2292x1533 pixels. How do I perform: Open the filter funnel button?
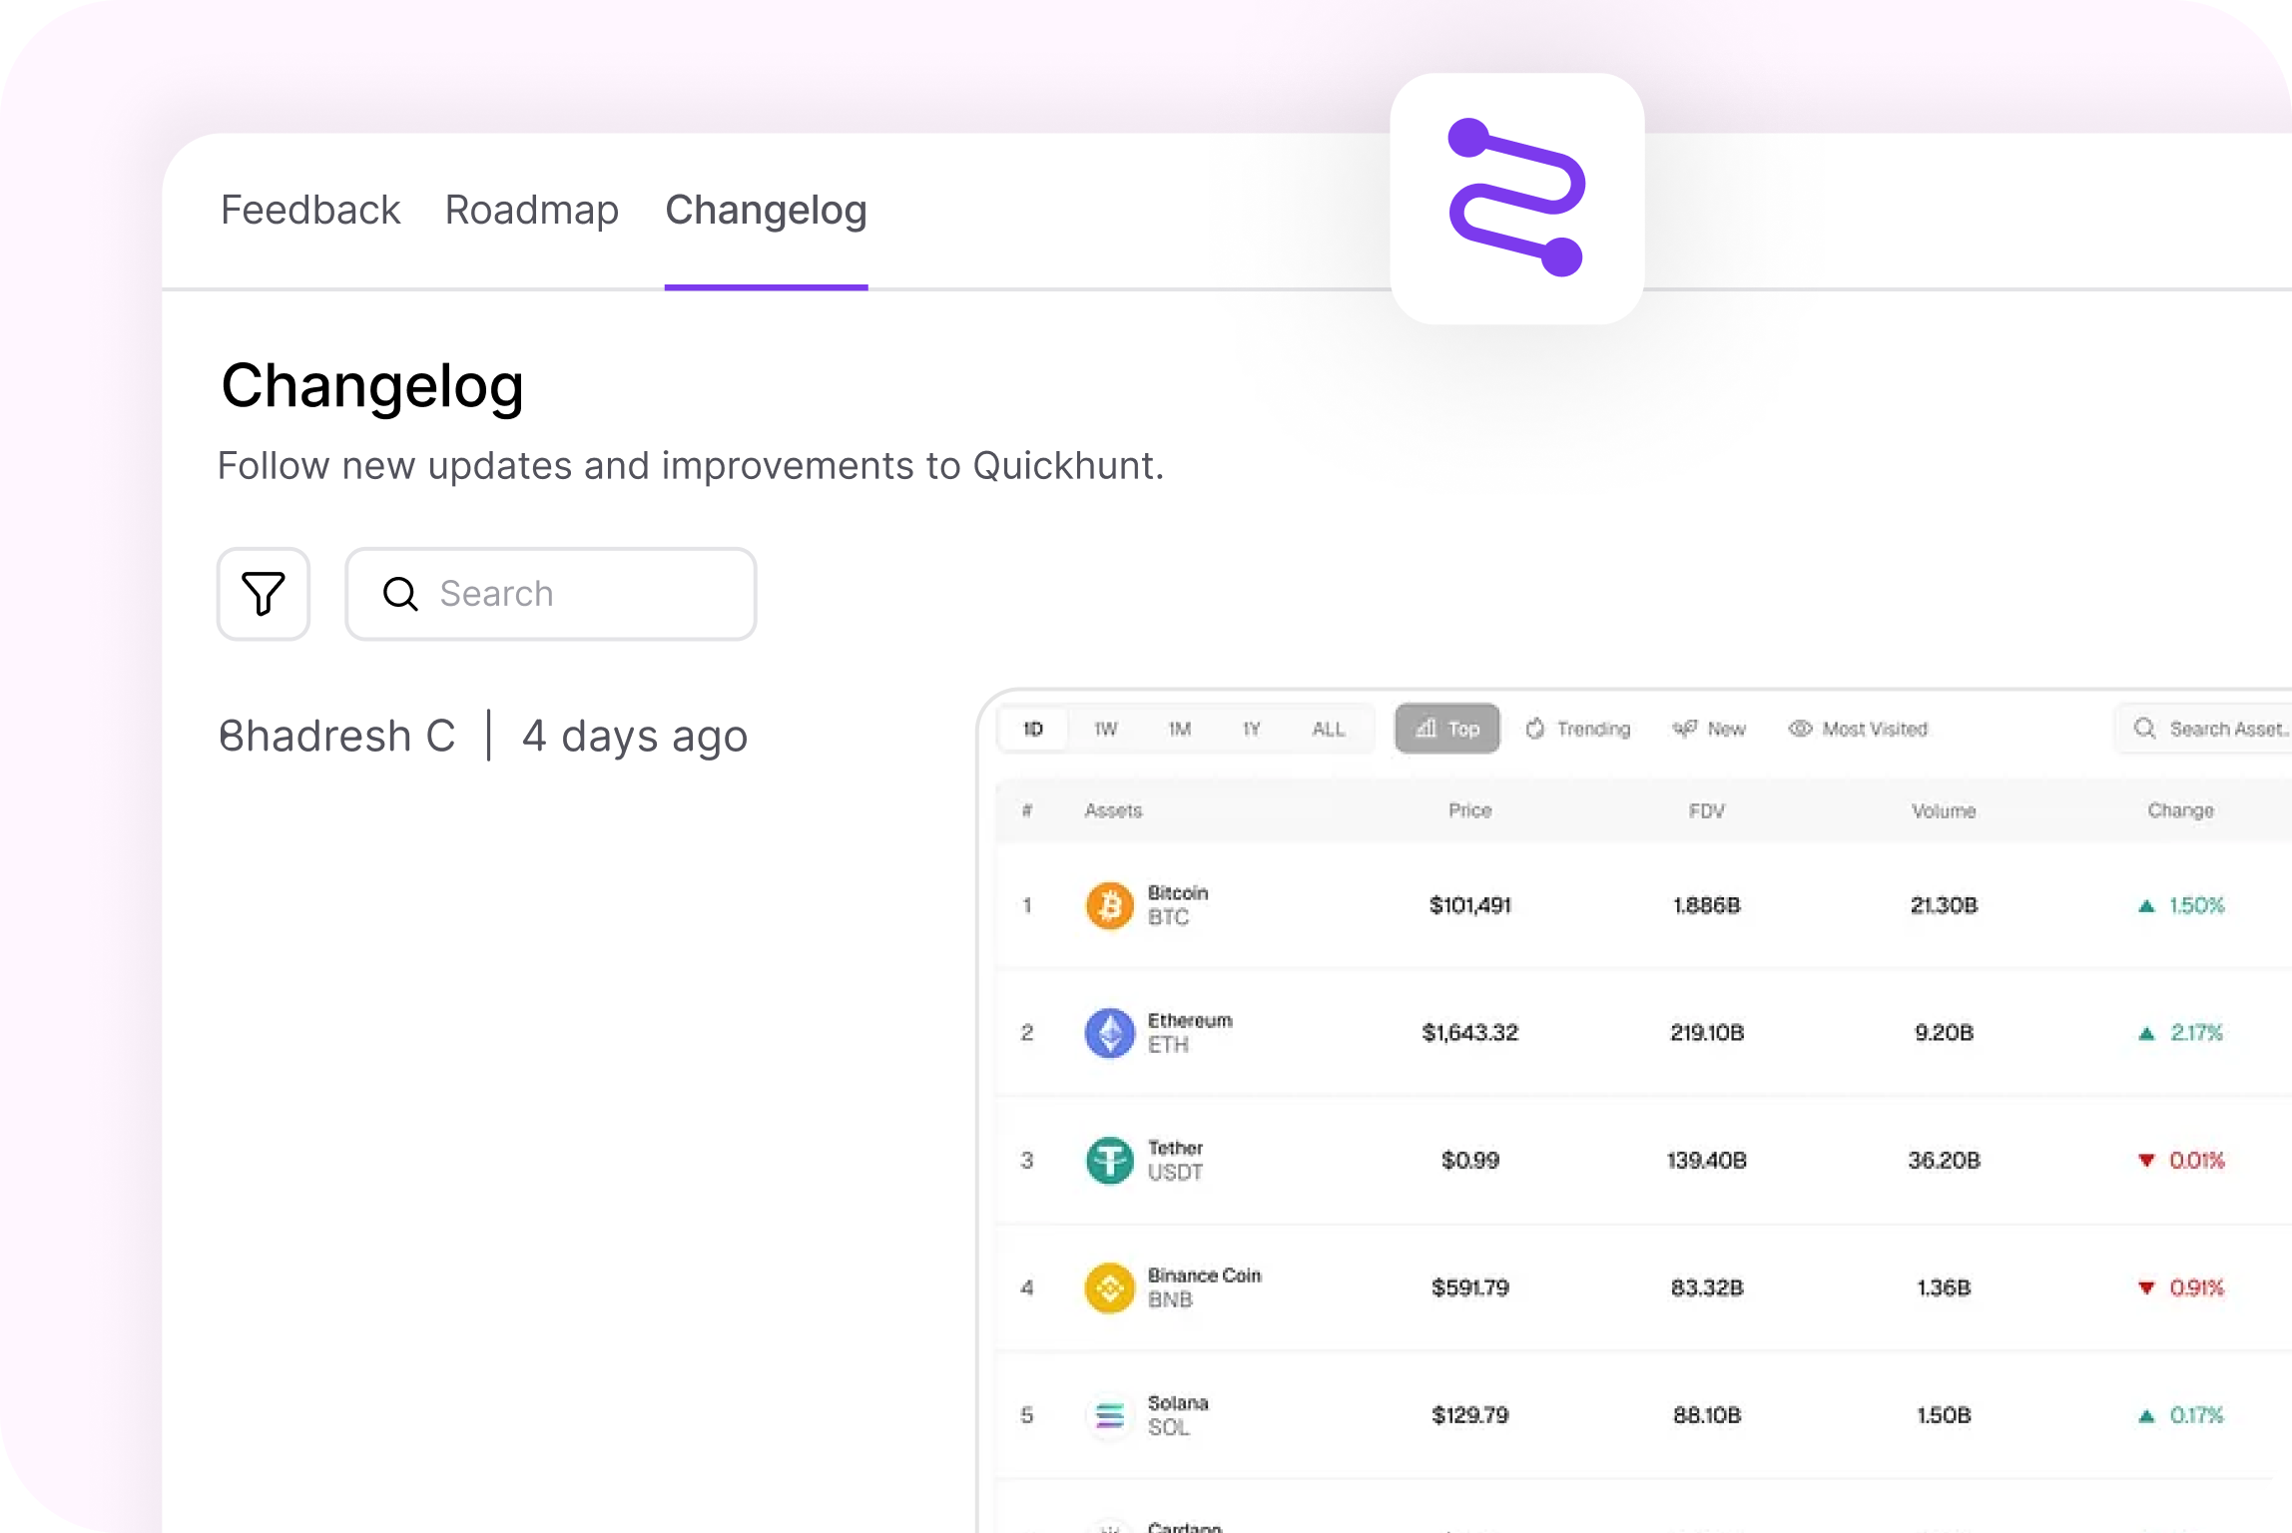point(264,594)
